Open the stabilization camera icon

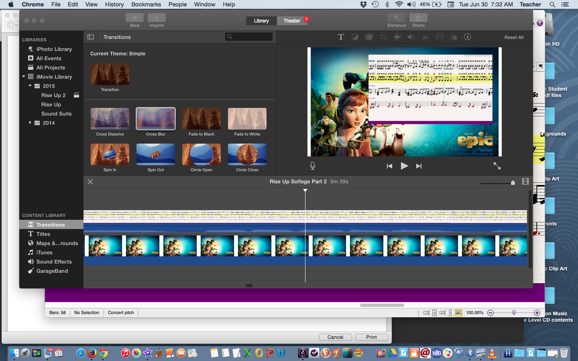tap(397, 37)
